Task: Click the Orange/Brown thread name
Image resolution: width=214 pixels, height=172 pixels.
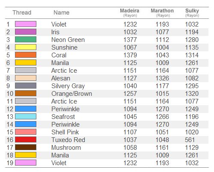Action: click(71, 94)
